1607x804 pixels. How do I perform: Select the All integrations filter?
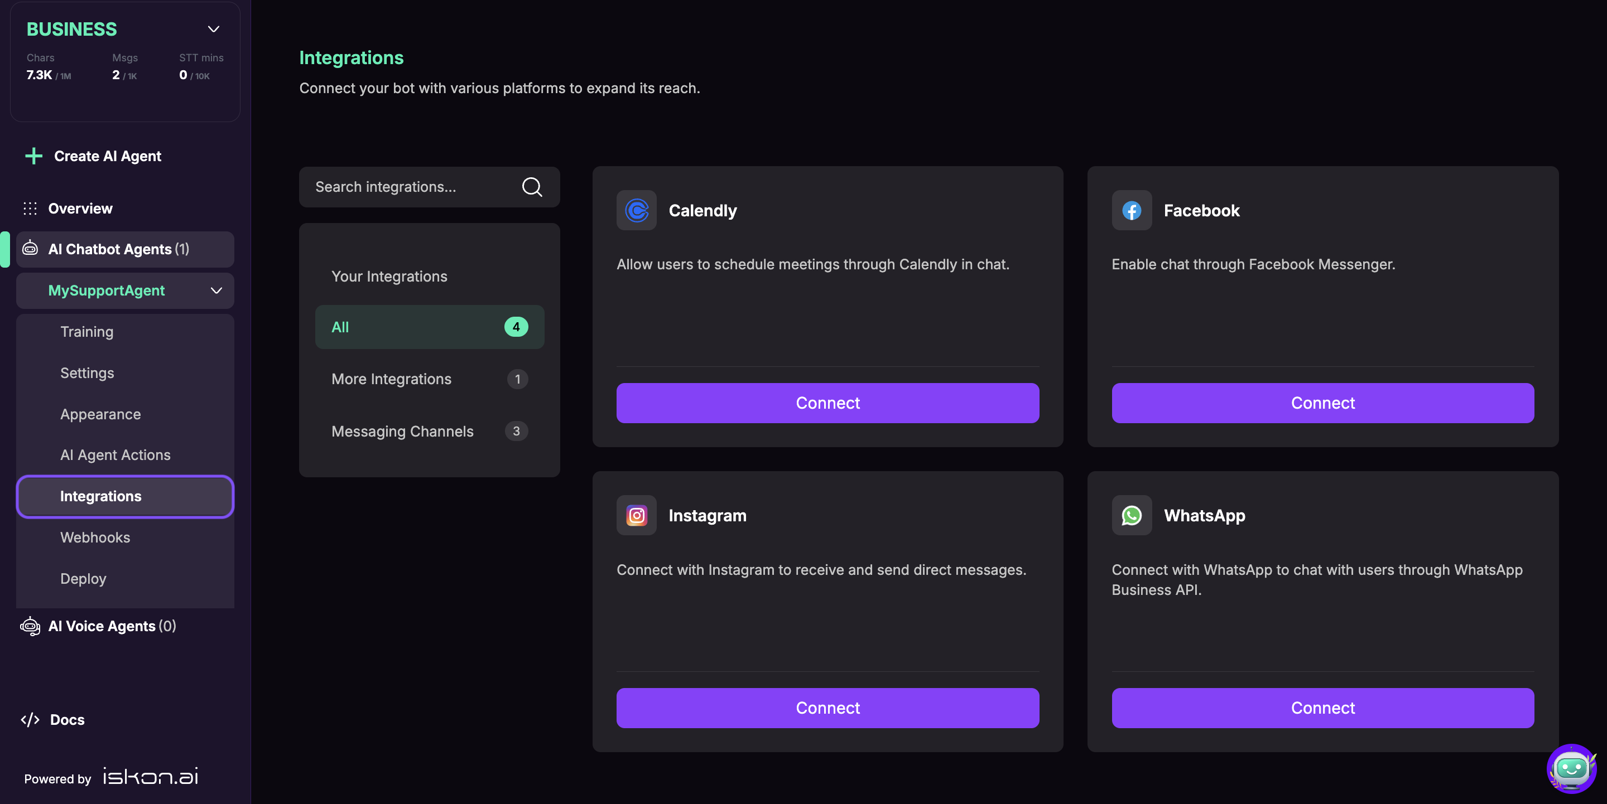tap(429, 327)
